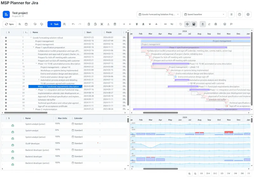Expand Phase 2: implementation row
Image resolution: width=254 pixels, height=177 pixels.
(x=34, y=109)
